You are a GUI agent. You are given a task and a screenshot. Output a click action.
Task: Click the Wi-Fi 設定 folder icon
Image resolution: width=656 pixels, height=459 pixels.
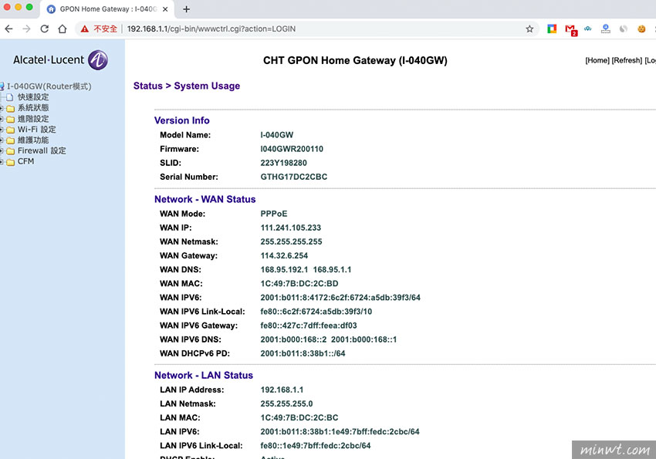(11, 130)
